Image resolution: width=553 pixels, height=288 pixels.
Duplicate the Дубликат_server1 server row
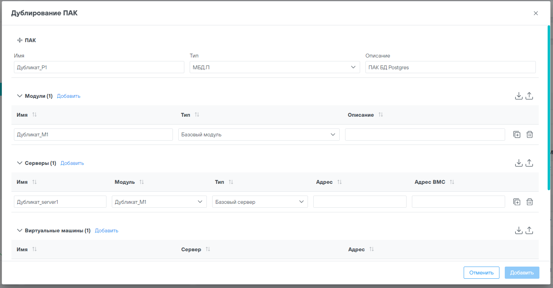(517, 202)
